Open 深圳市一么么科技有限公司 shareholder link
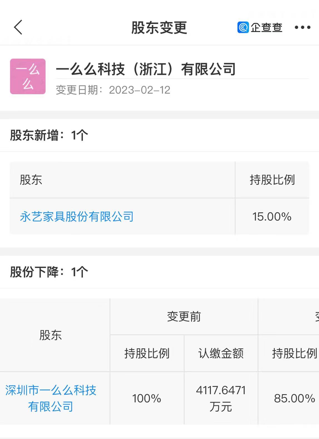Screen dimensions: 319x439 [x=51, y=398]
